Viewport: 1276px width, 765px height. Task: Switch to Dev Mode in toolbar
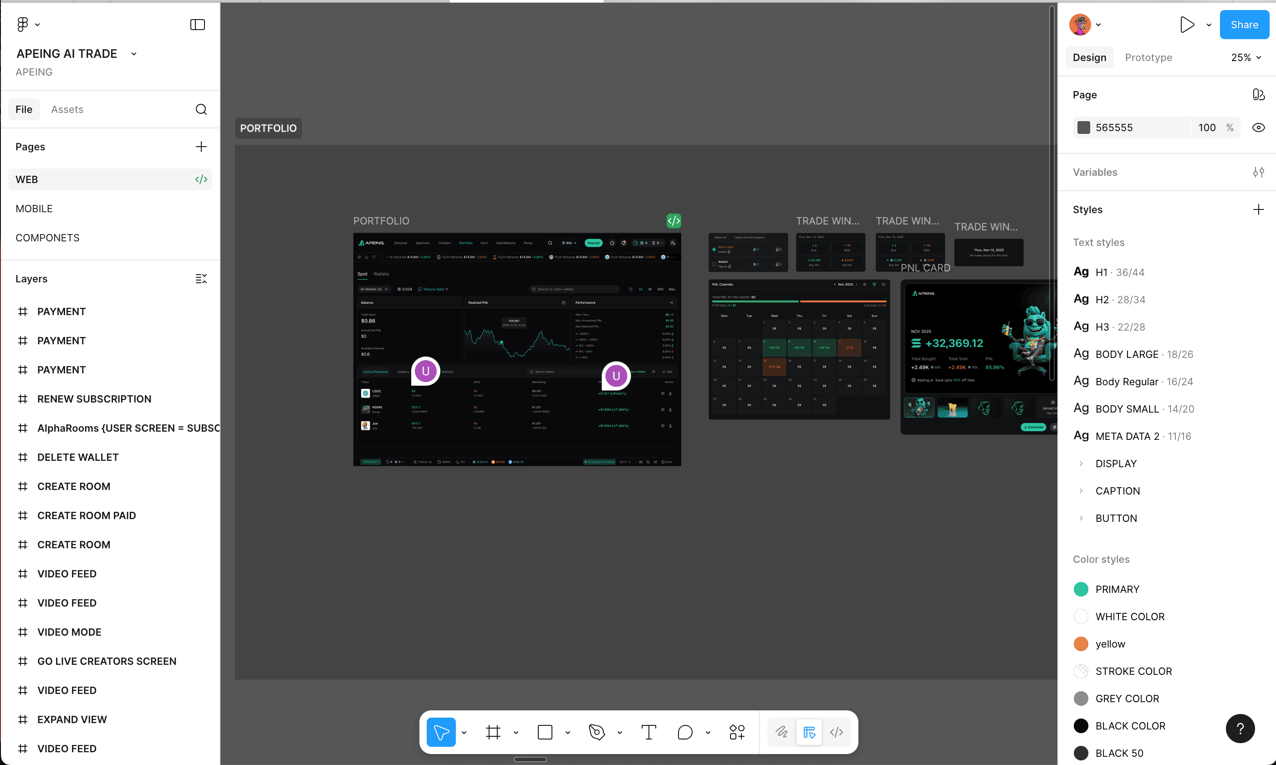pyautogui.click(x=836, y=732)
